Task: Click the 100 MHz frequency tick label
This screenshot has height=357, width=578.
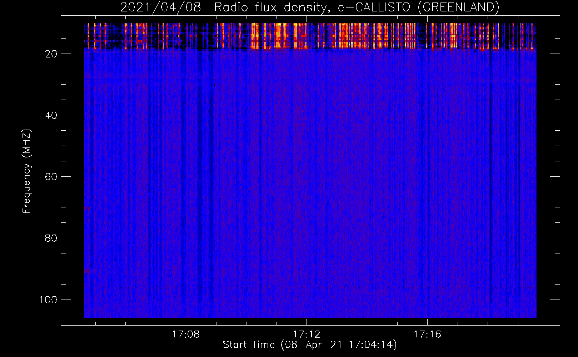Action: [48, 300]
